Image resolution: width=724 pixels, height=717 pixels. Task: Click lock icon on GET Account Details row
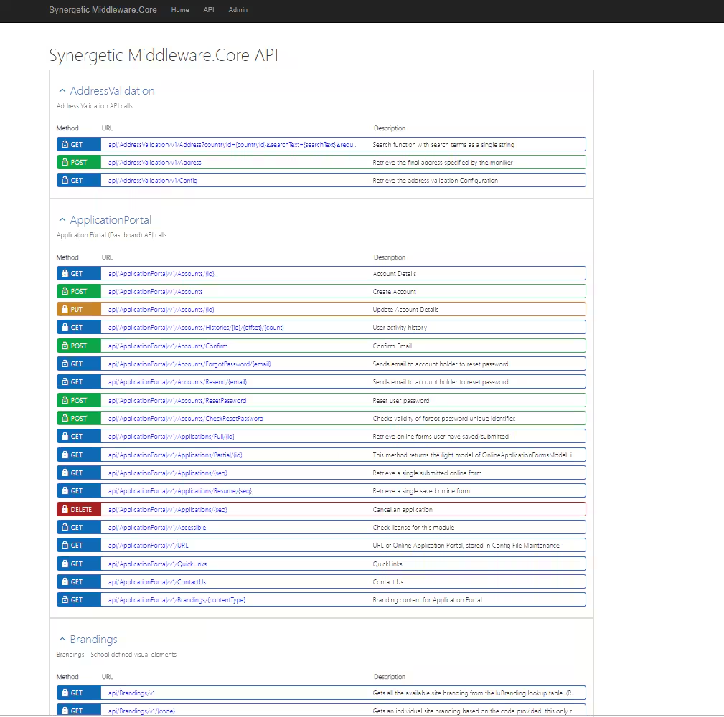(x=65, y=274)
